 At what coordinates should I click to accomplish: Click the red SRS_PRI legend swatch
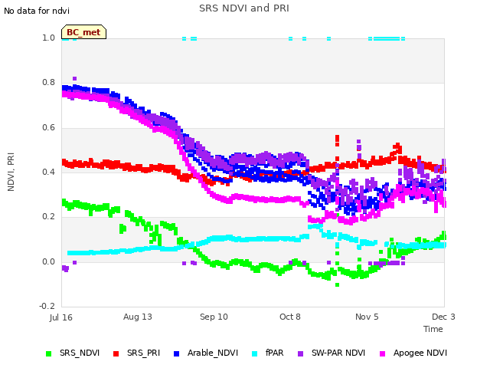pos(116,353)
